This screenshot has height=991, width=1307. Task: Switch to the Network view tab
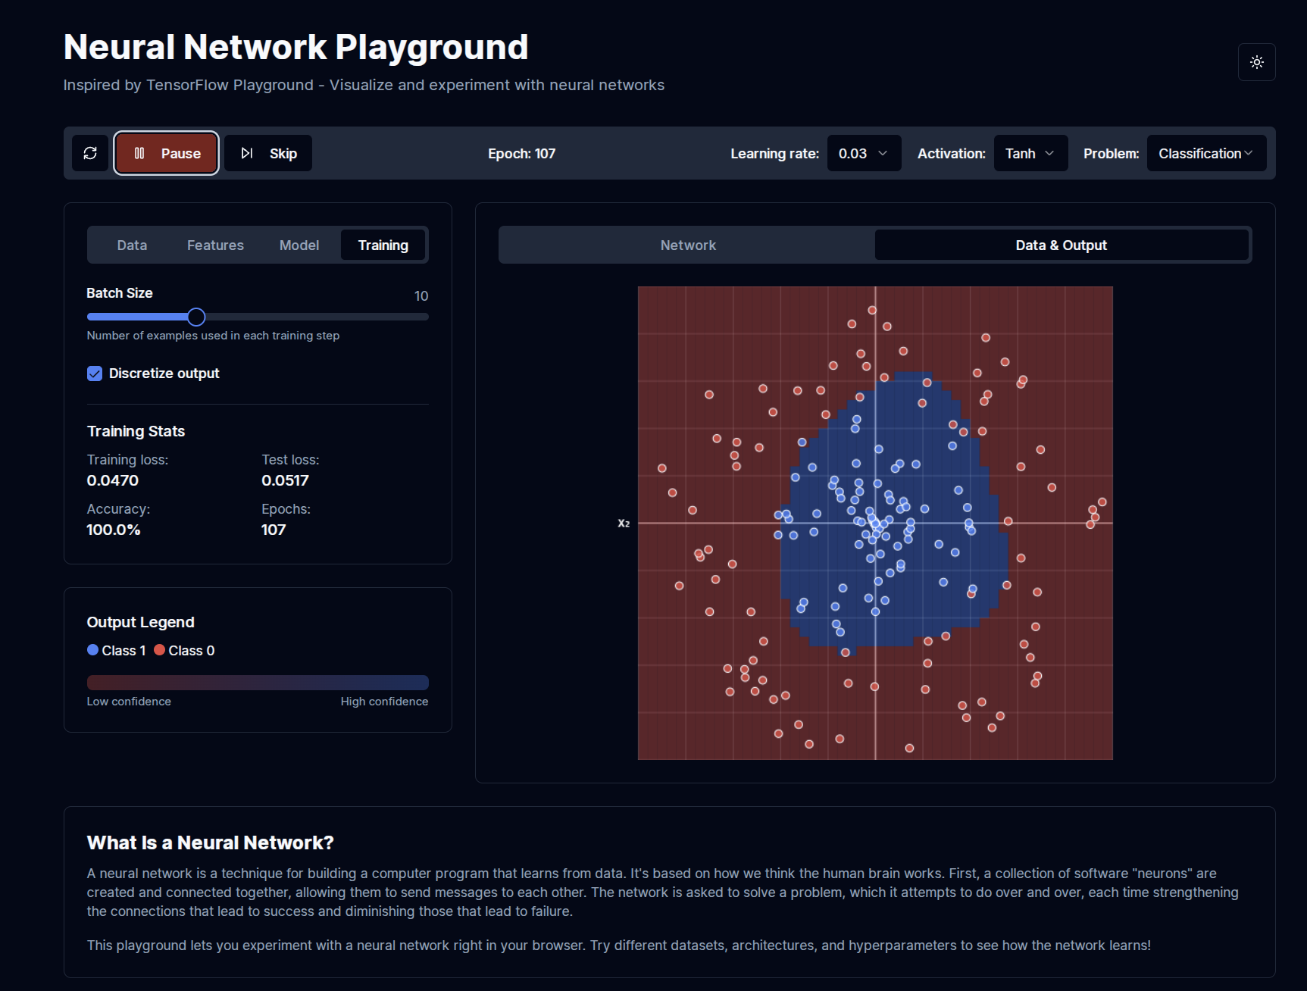pyautogui.click(x=686, y=245)
